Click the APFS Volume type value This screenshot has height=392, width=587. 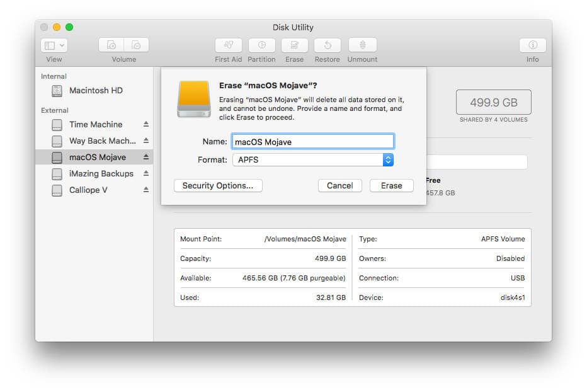503,239
